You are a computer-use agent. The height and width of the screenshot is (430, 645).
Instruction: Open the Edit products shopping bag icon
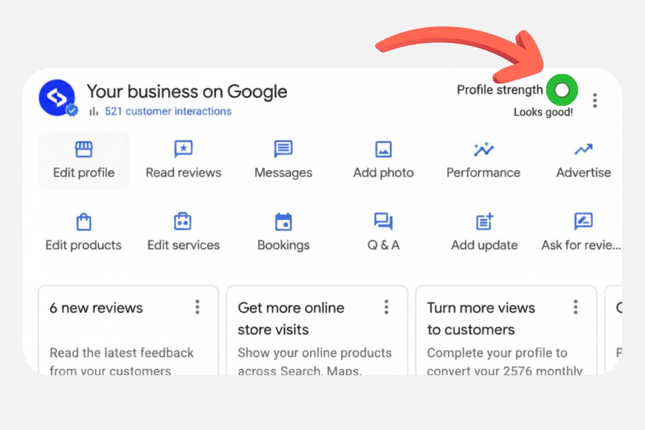point(84,221)
